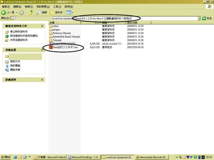Click the Start (開始) button
214x160 pixels.
[x=5, y=157]
